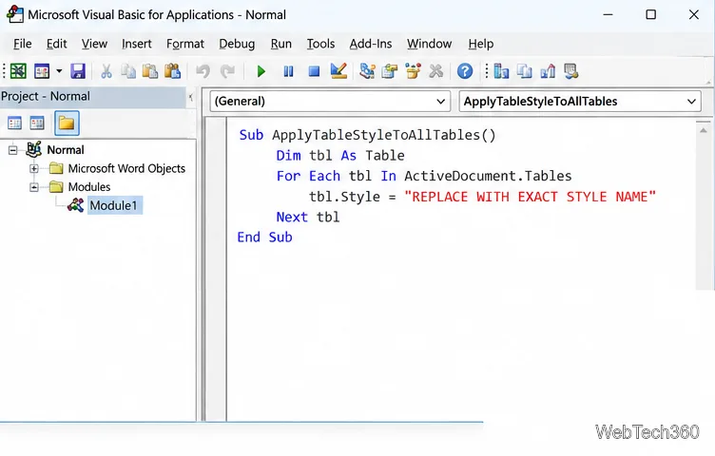Screen dimensions: 715x456
Task: Collapse the Normal project node
Action: tap(12, 150)
